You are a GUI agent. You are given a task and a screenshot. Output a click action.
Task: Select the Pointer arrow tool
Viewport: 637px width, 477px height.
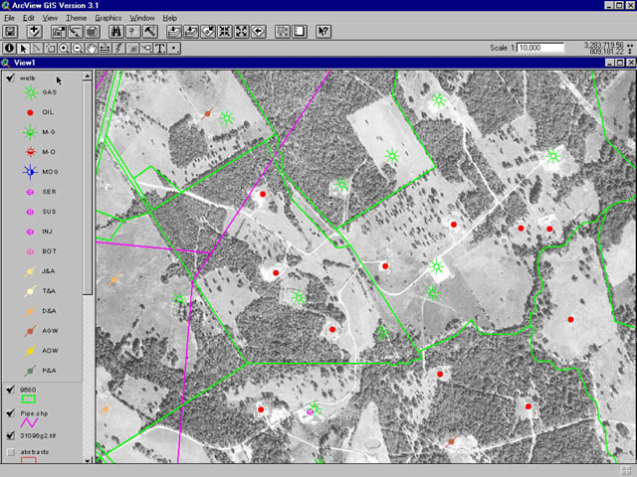pyautogui.click(x=24, y=48)
